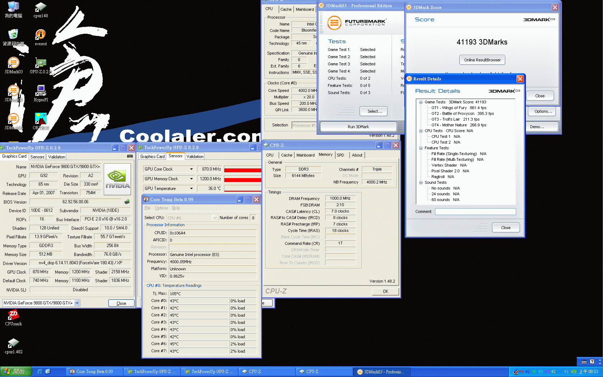Click Close in the Result Details dialog

tap(506, 228)
